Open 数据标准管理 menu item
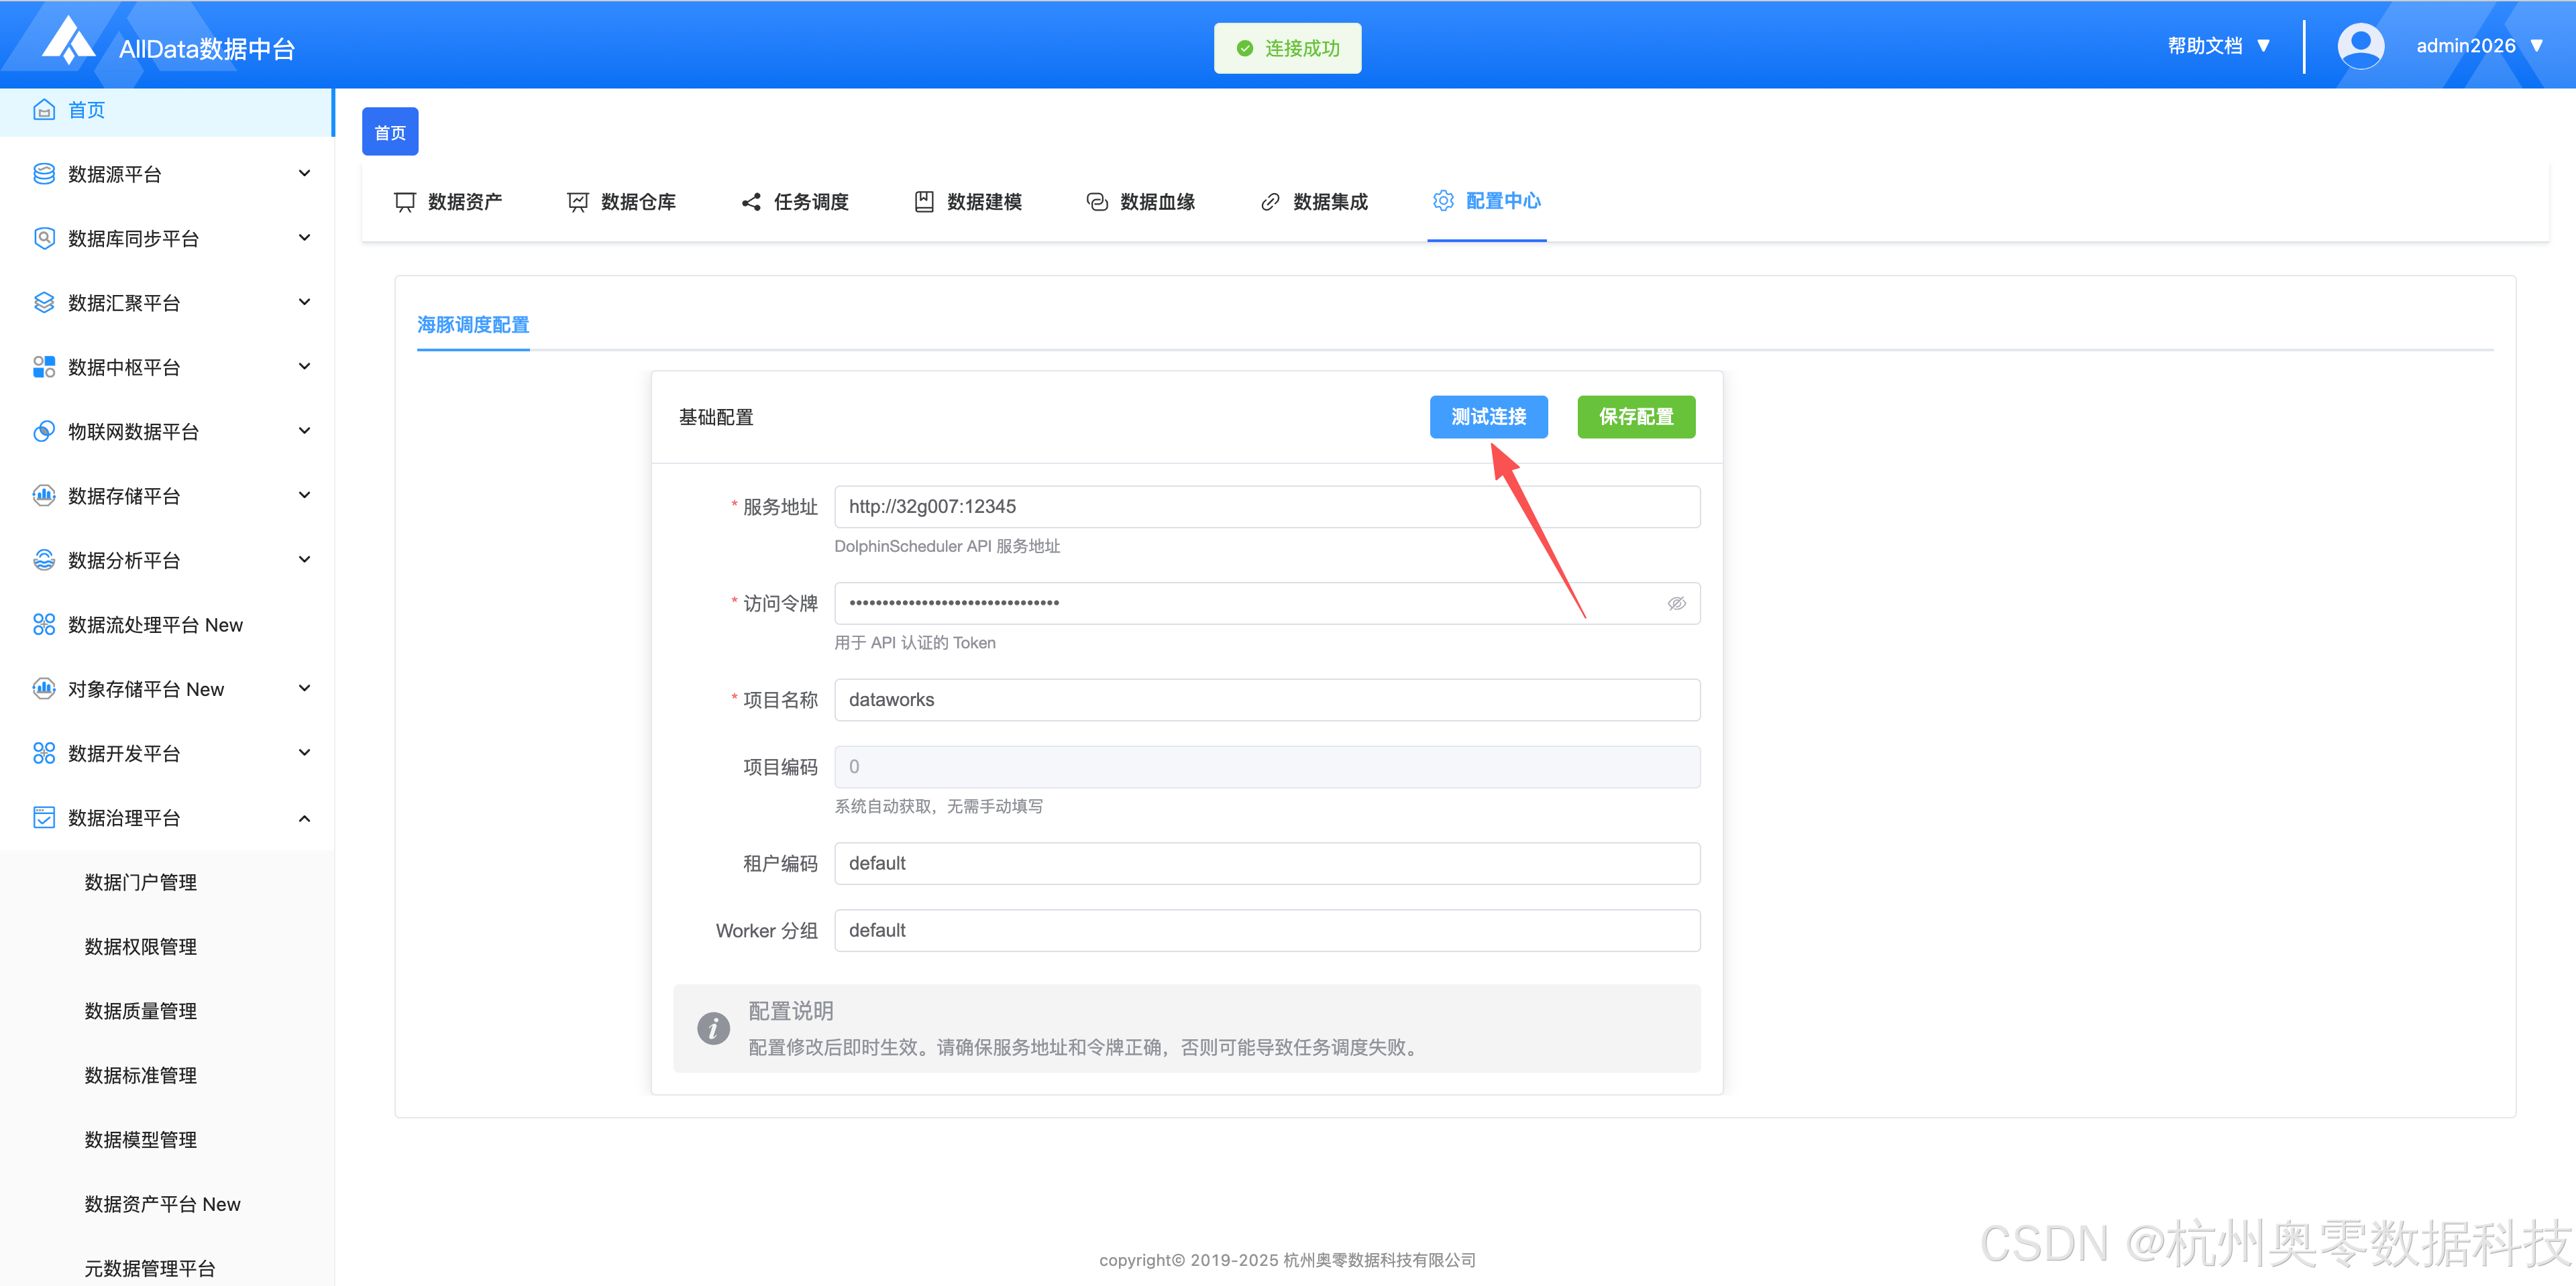 141,1075
